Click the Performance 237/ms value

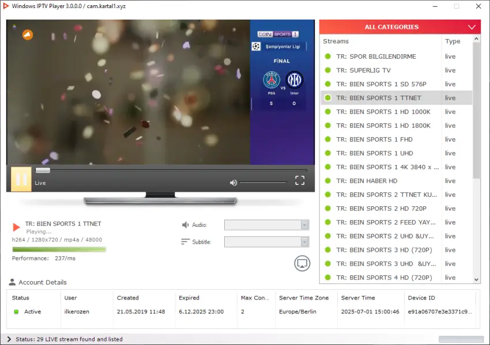point(65,258)
